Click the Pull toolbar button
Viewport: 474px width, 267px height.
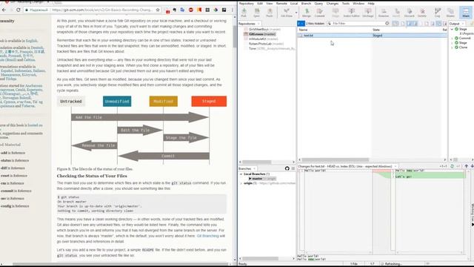pos(244,13)
